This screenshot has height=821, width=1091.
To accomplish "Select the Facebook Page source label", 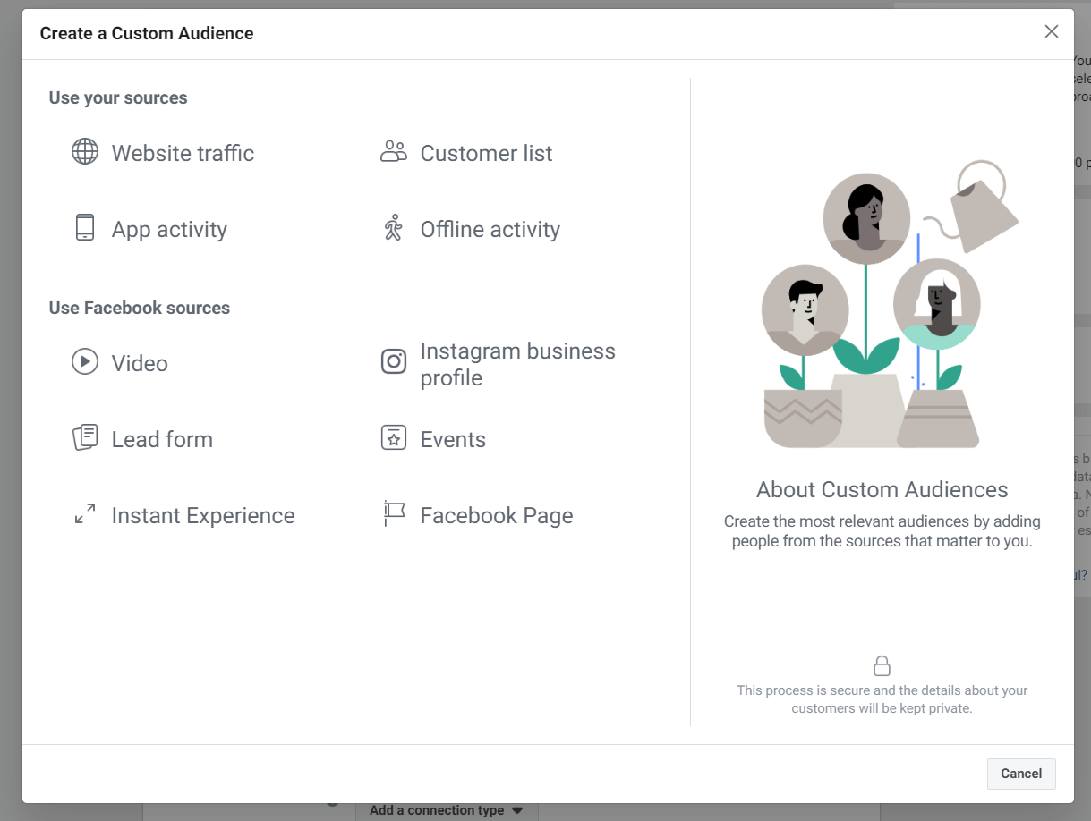I will pos(497,515).
